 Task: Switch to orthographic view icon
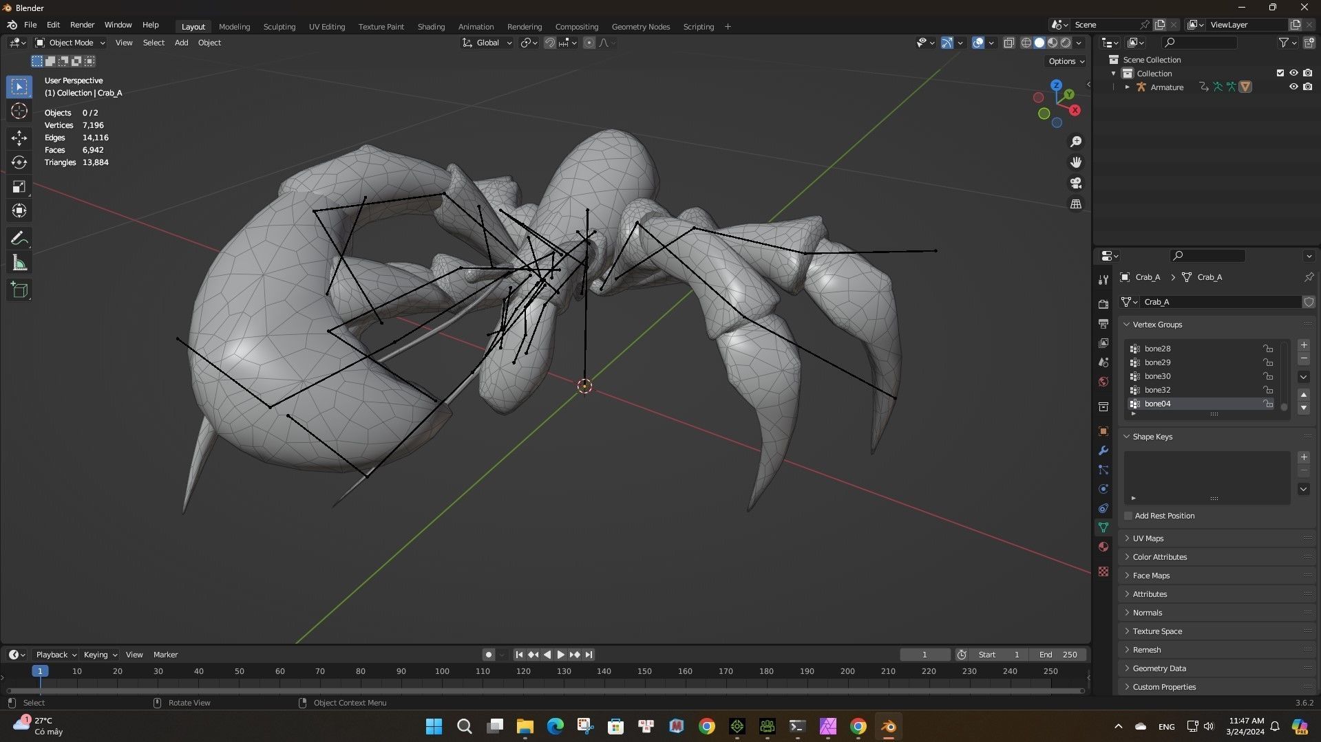[x=1075, y=204]
